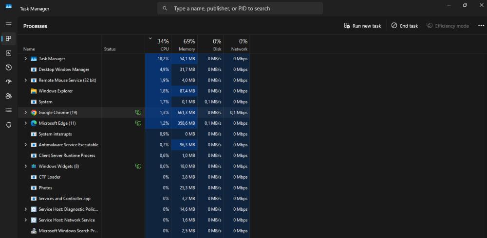The image size is (487, 238).
Task: Open the Startup apps icon in sidebar
Action: [x=9, y=82]
